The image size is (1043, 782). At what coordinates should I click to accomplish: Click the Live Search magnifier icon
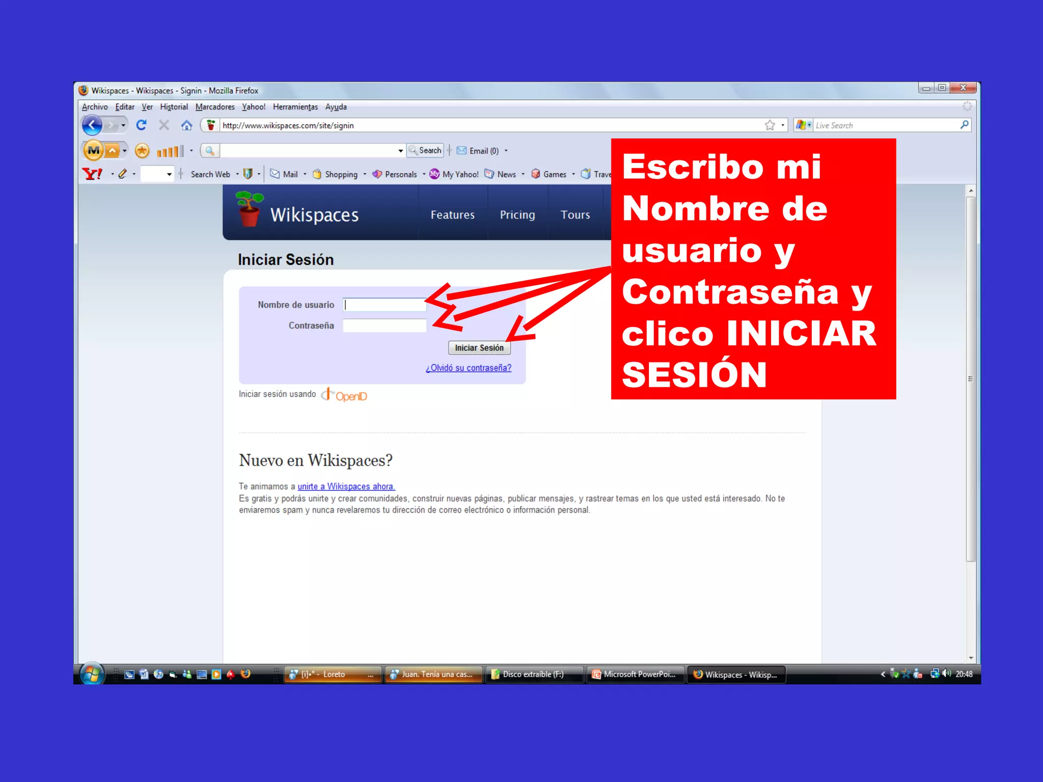click(964, 125)
